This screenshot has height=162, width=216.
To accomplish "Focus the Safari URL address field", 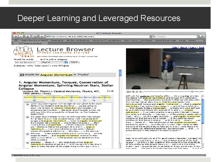I will 98,37.
